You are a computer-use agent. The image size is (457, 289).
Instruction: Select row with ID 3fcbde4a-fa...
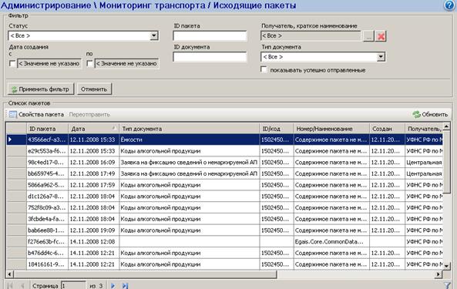point(224,219)
